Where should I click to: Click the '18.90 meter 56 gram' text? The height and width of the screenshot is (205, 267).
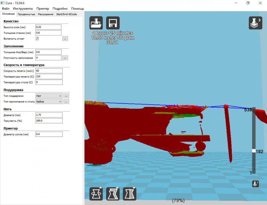tap(113, 38)
